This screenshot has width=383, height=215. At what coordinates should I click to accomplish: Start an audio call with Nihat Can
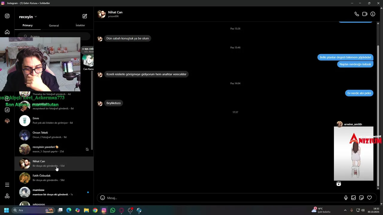coord(357,14)
